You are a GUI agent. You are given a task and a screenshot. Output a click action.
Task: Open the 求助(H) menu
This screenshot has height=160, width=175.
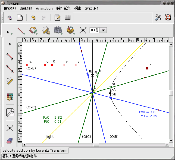[92, 8]
